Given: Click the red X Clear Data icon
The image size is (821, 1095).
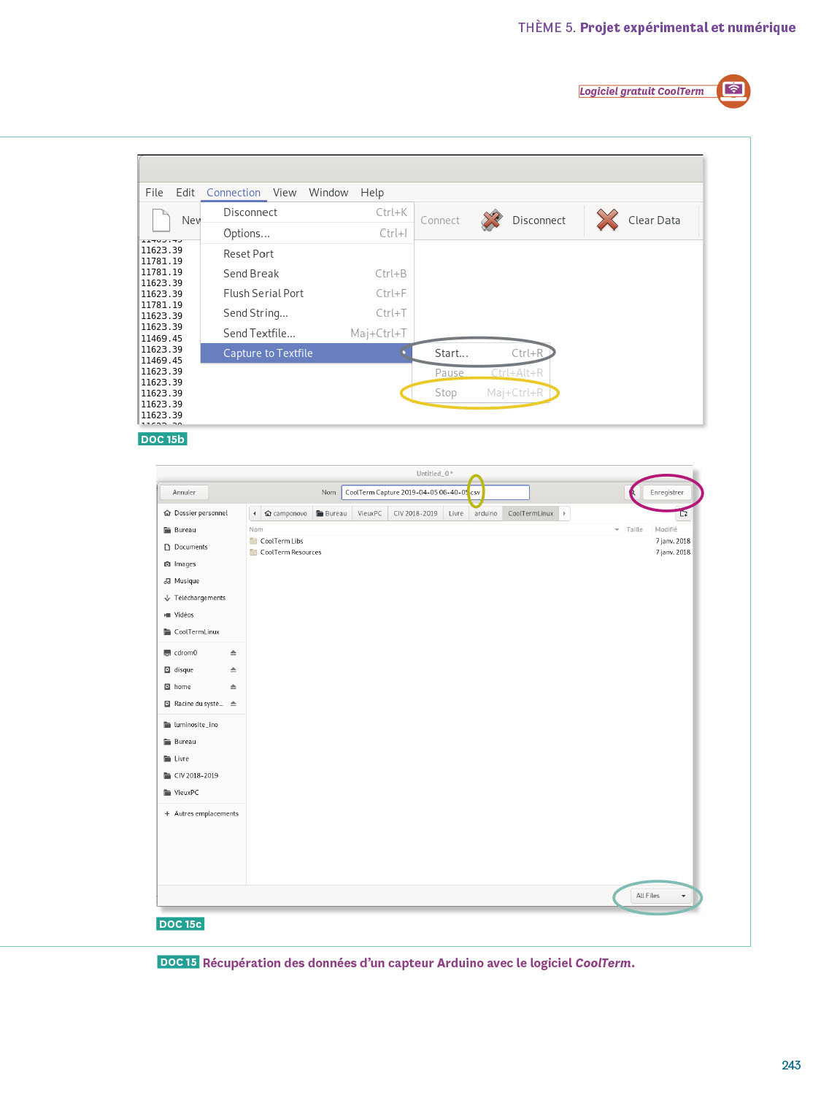Looking at the screenshot, I should point(607,220).
